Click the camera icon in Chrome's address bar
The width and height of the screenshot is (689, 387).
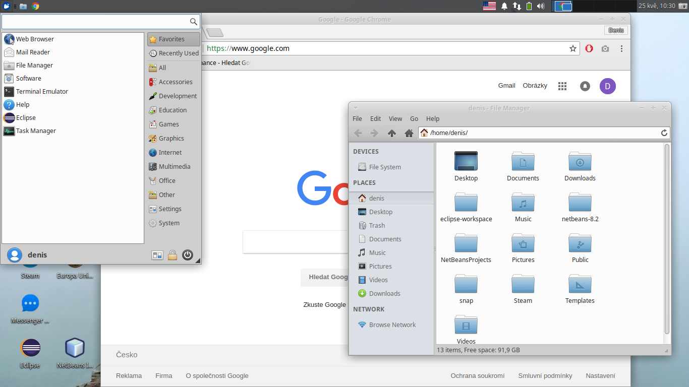click(x=605, y=48)
